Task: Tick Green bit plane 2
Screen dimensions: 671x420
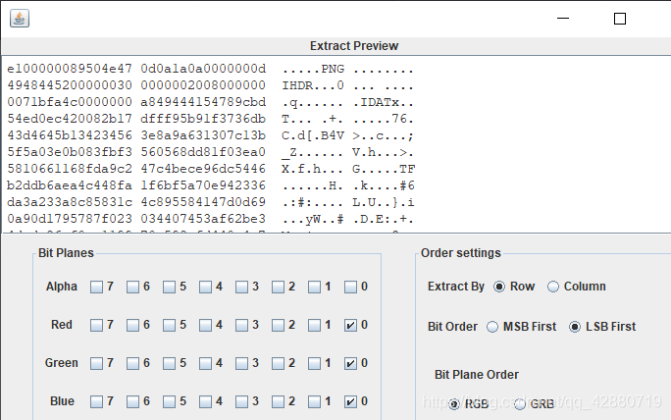Action: [279, 363]
